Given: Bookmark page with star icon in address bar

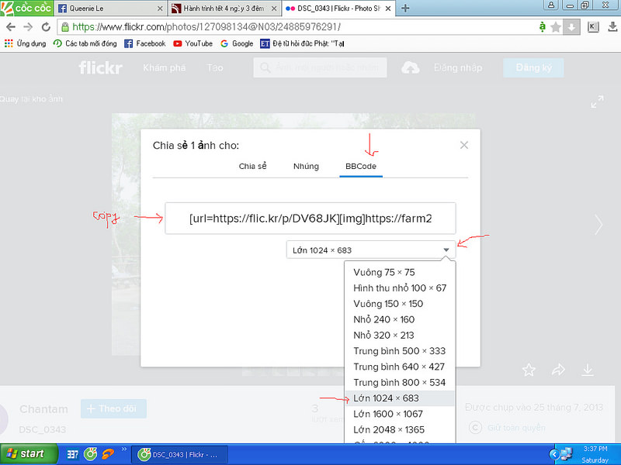Looking at the screenshot, I should coord(556,27).
